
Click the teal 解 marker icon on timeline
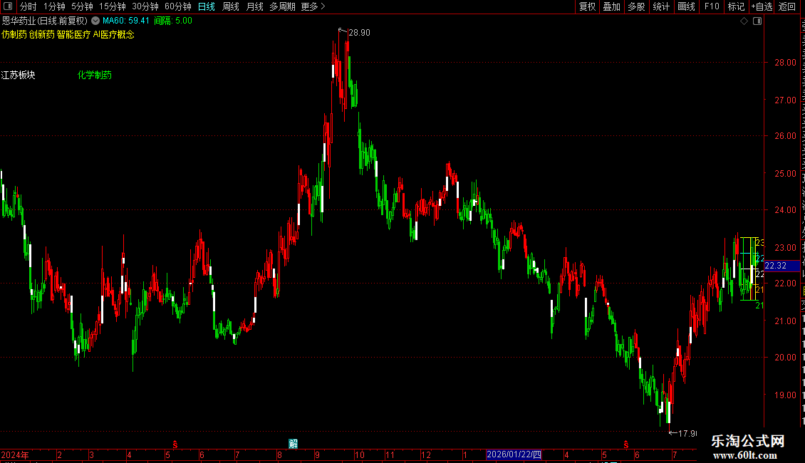tap(293, 444)
